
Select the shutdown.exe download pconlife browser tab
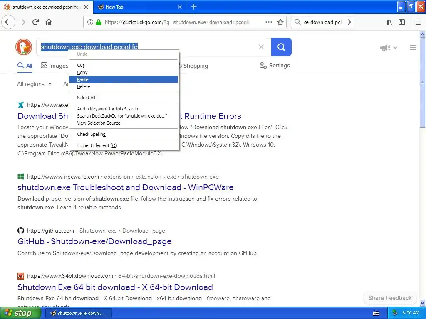[47, 7]
